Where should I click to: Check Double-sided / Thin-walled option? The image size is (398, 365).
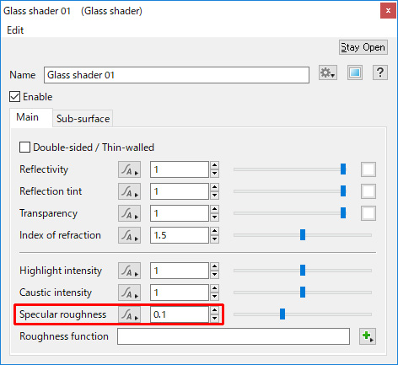[24, 148]
